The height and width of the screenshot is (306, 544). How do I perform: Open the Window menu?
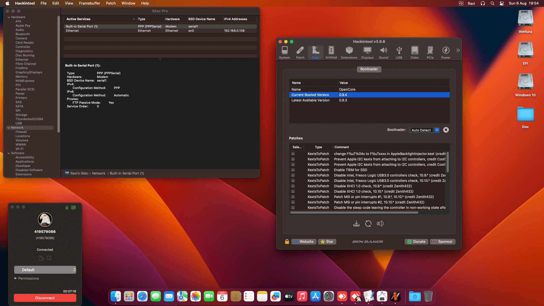(128, 3)
